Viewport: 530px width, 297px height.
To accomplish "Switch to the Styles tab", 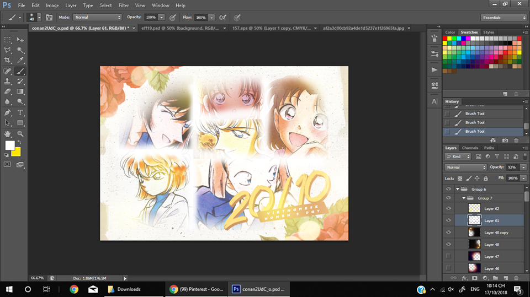I will click(x=489, y=32).
